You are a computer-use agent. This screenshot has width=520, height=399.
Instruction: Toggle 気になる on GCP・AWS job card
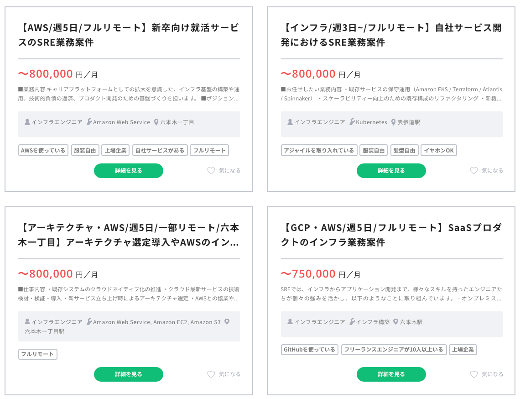[492, 374]
